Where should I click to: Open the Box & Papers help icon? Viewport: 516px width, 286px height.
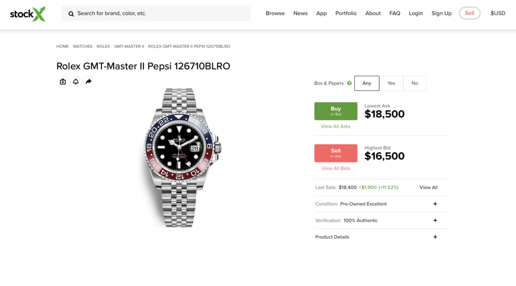[349, 83]
